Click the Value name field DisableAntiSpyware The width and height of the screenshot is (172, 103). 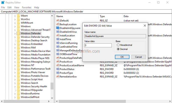pos(115,36)
